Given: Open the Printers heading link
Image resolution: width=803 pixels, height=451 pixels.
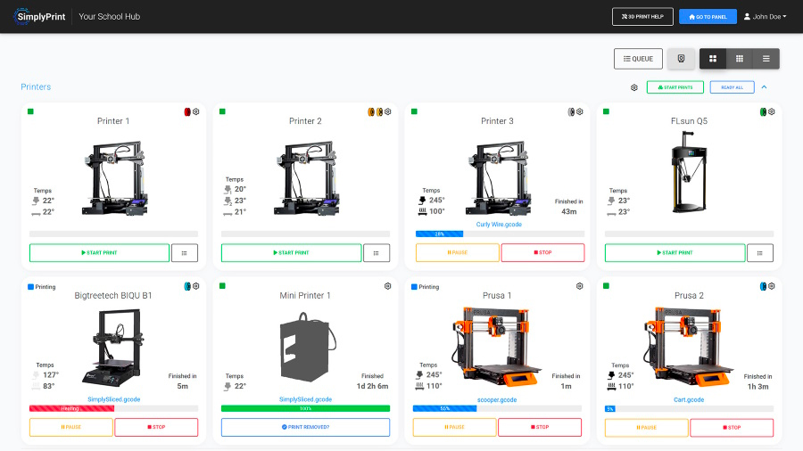Looking at the screenshot, I should point(36,87).
